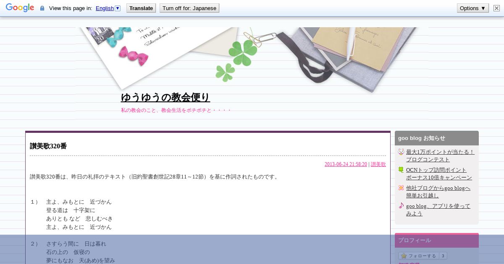
Task: Click the subtitle 私の教会のこと、教会生活をボチボチと
Action: point(176,110)
